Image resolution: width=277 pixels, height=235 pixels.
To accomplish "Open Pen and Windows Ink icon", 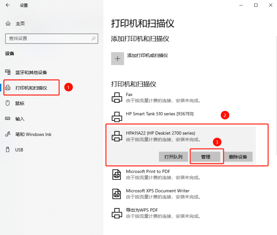I will 8,134.
